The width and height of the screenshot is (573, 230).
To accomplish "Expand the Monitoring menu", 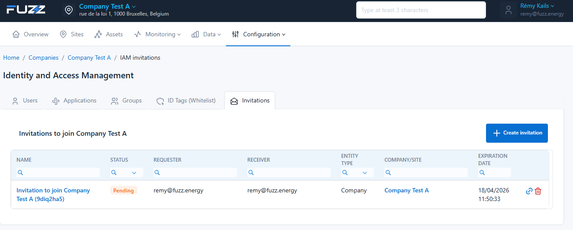I will tap(158, 34).
